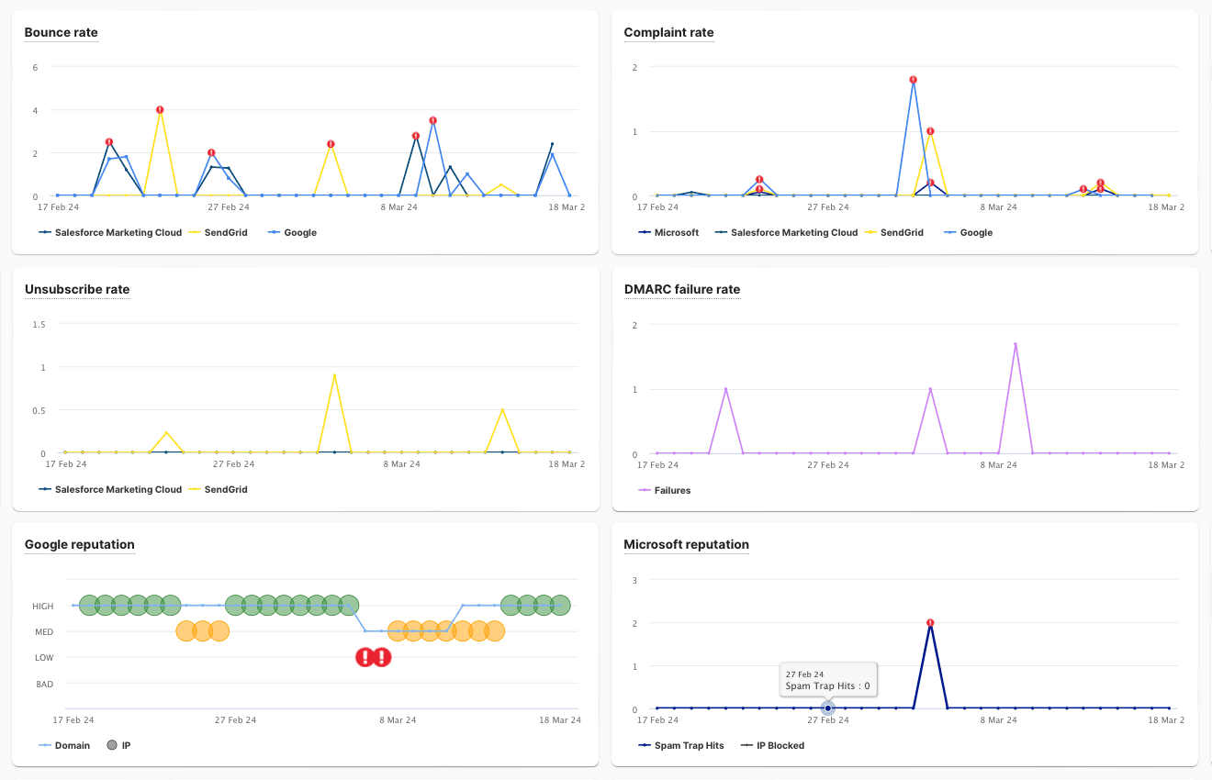Image resolution: width=1212 pixels, height=780 pixels.
Task: Click the alert marker atop Google's highest complaint rate spike
Action: pyautogui.click(x=914, y=80)
